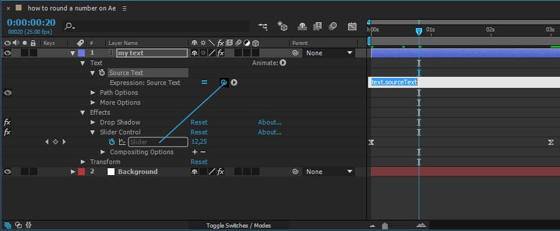Toggle the Motion Blur enable icon
This screenshot has width=560, height=231.
(x=333, y=26)
